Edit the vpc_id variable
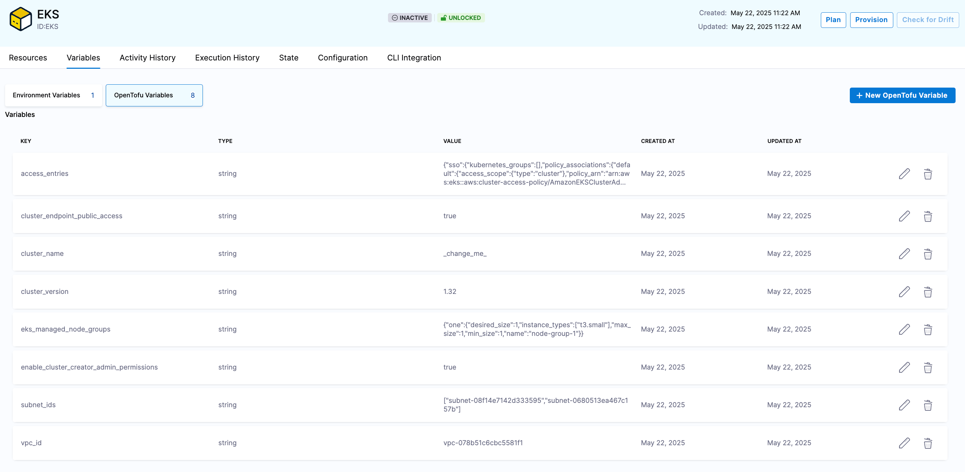The width and height of the screenshot is (965, 472). pyautogui.click(x=904, y=443)
